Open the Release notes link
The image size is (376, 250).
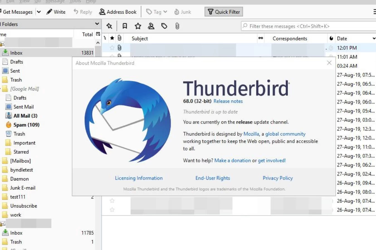coord(228,101)
